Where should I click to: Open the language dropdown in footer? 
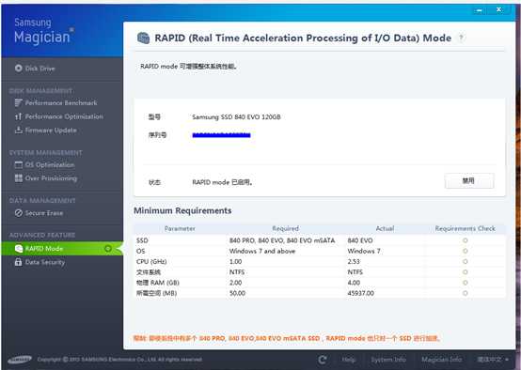tap(493, 360)
